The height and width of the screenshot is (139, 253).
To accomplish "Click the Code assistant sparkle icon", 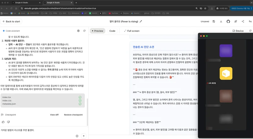I will [4, 31].
